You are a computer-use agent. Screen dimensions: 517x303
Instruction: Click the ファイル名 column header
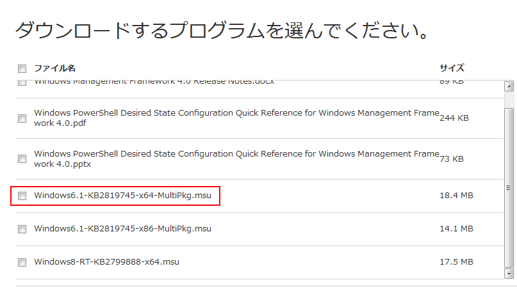coord(55,68)
